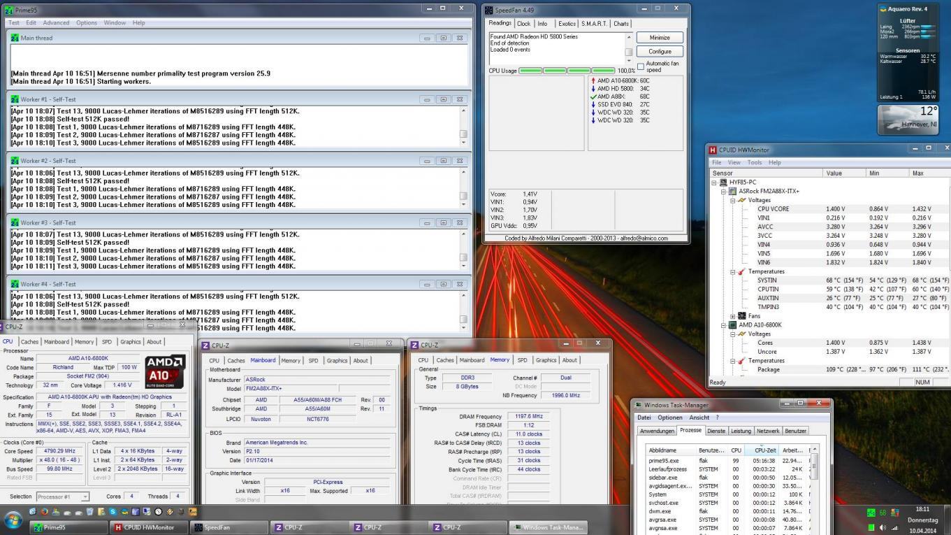
Task: Open the Advanced menu in Prime95
Action: pos(56,22)
